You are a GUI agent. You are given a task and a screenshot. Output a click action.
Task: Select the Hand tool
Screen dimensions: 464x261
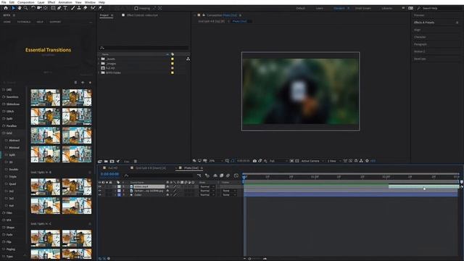coord(20,8)
